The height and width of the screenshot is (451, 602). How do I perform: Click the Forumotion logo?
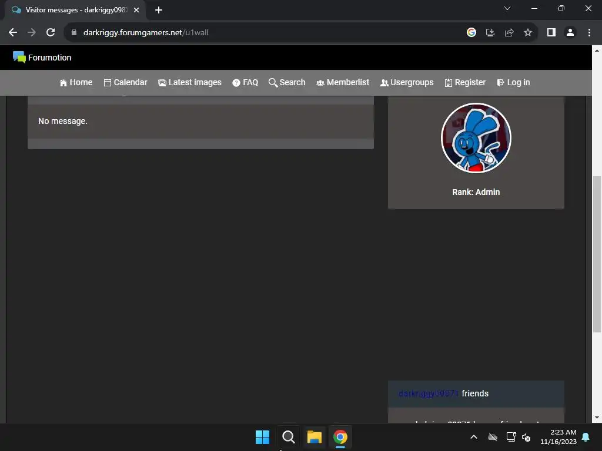pyautogui.click(x=42, y=58)
